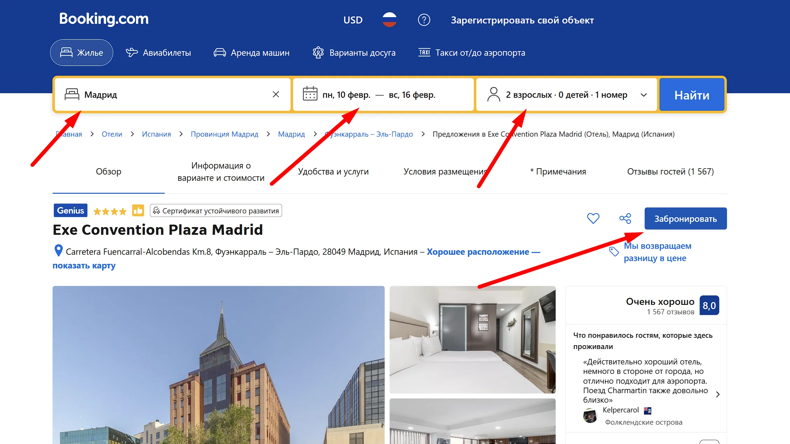790x444 pixels.
Task: Open help via question mark icon
Action: (424, 20)
